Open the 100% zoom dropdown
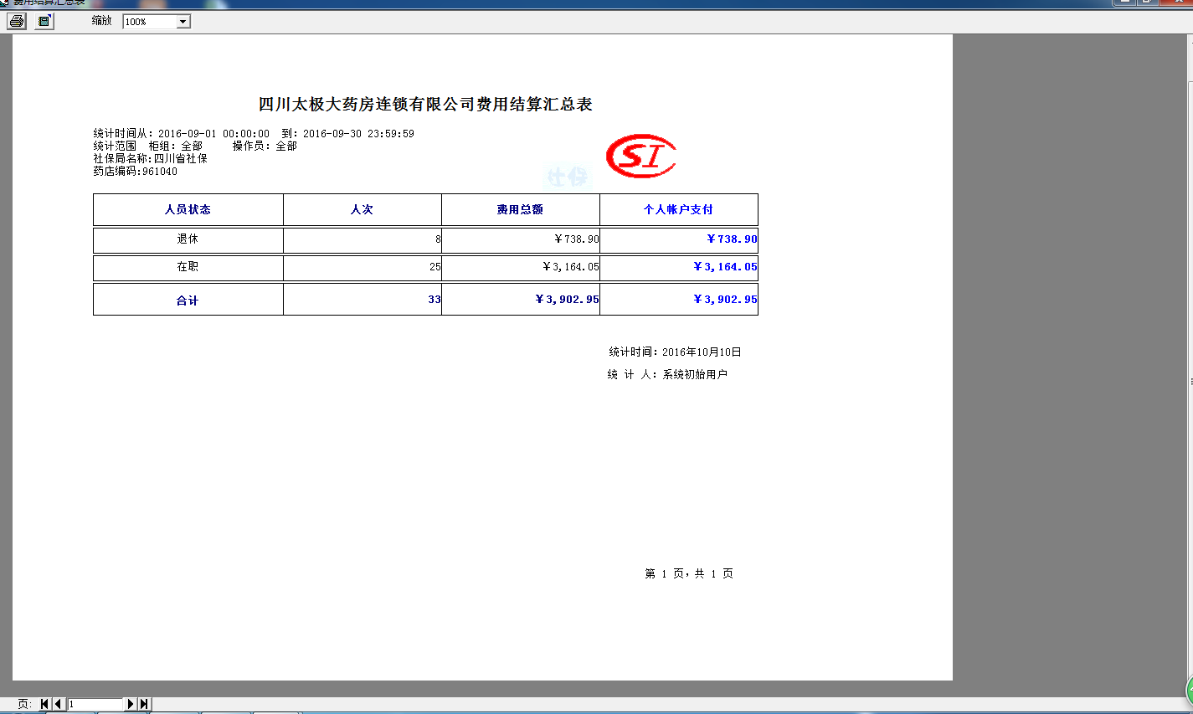 (183, 22)
